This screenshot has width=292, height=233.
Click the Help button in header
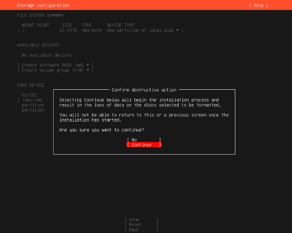[258, 5]
